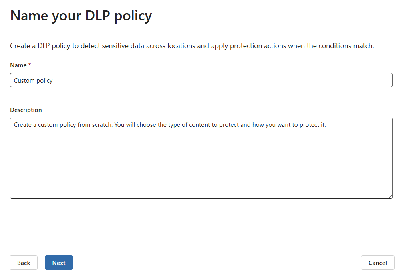Click the policy explanation sentence below heading
The height and width of the screenshot is (271, 407).
click(191, 45)
